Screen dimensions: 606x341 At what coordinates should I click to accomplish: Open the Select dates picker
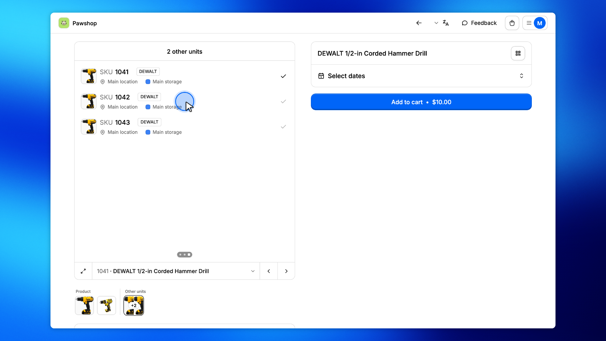421,76
